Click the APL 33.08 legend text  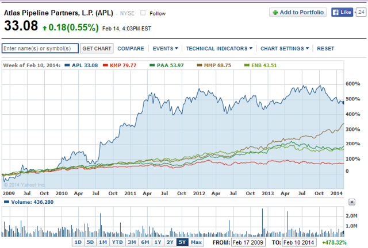85,65
